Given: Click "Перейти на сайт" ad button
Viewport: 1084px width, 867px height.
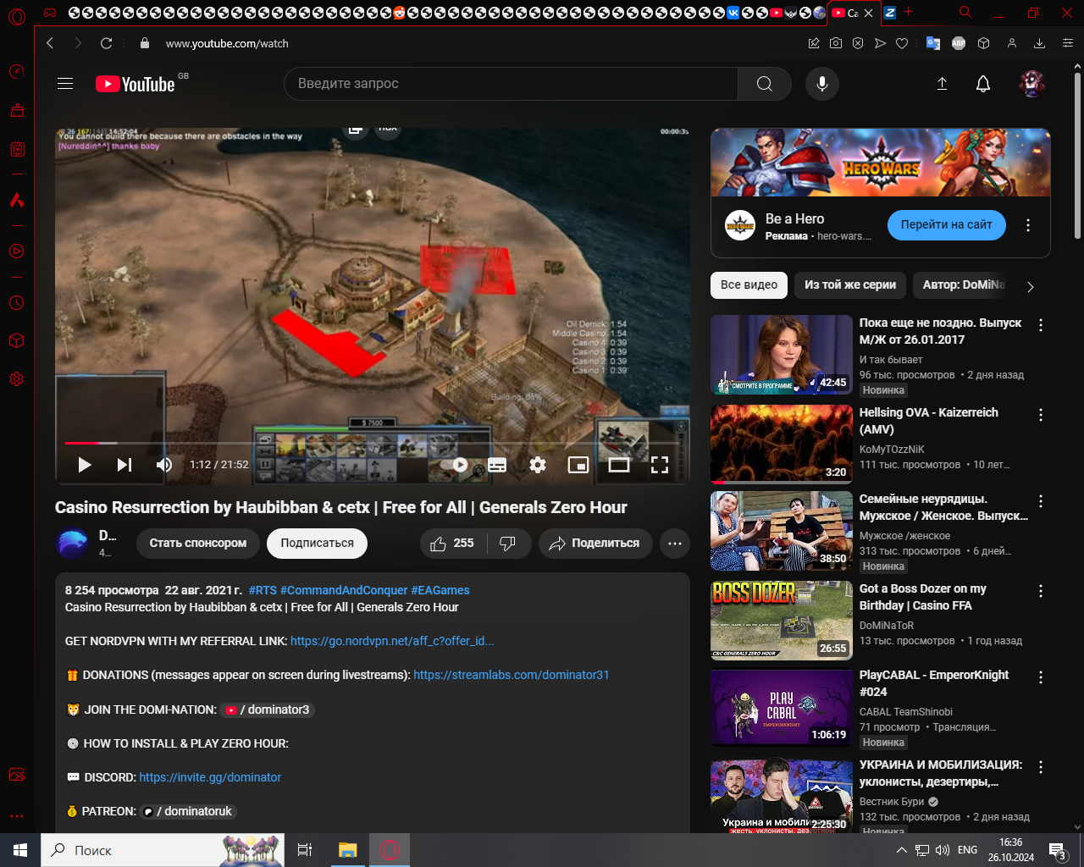Looking at the screenshot, I should click(x=946, y=225).
